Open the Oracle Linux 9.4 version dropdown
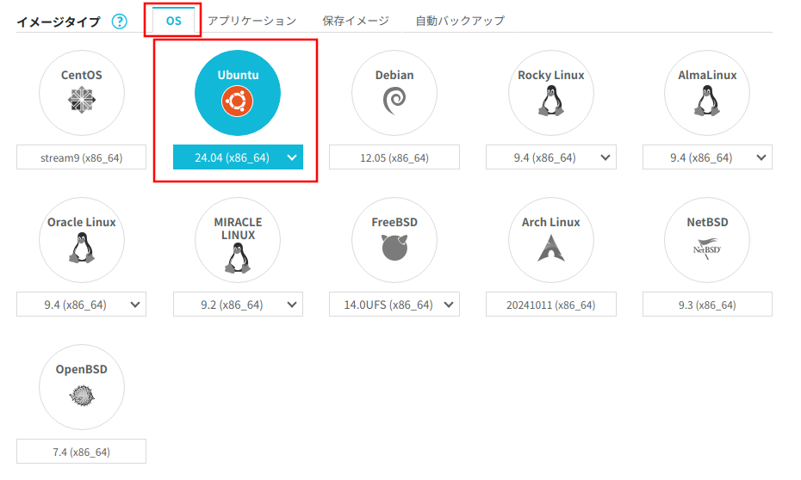This screenshot has height=480, width=801. (x=81, y=304)
